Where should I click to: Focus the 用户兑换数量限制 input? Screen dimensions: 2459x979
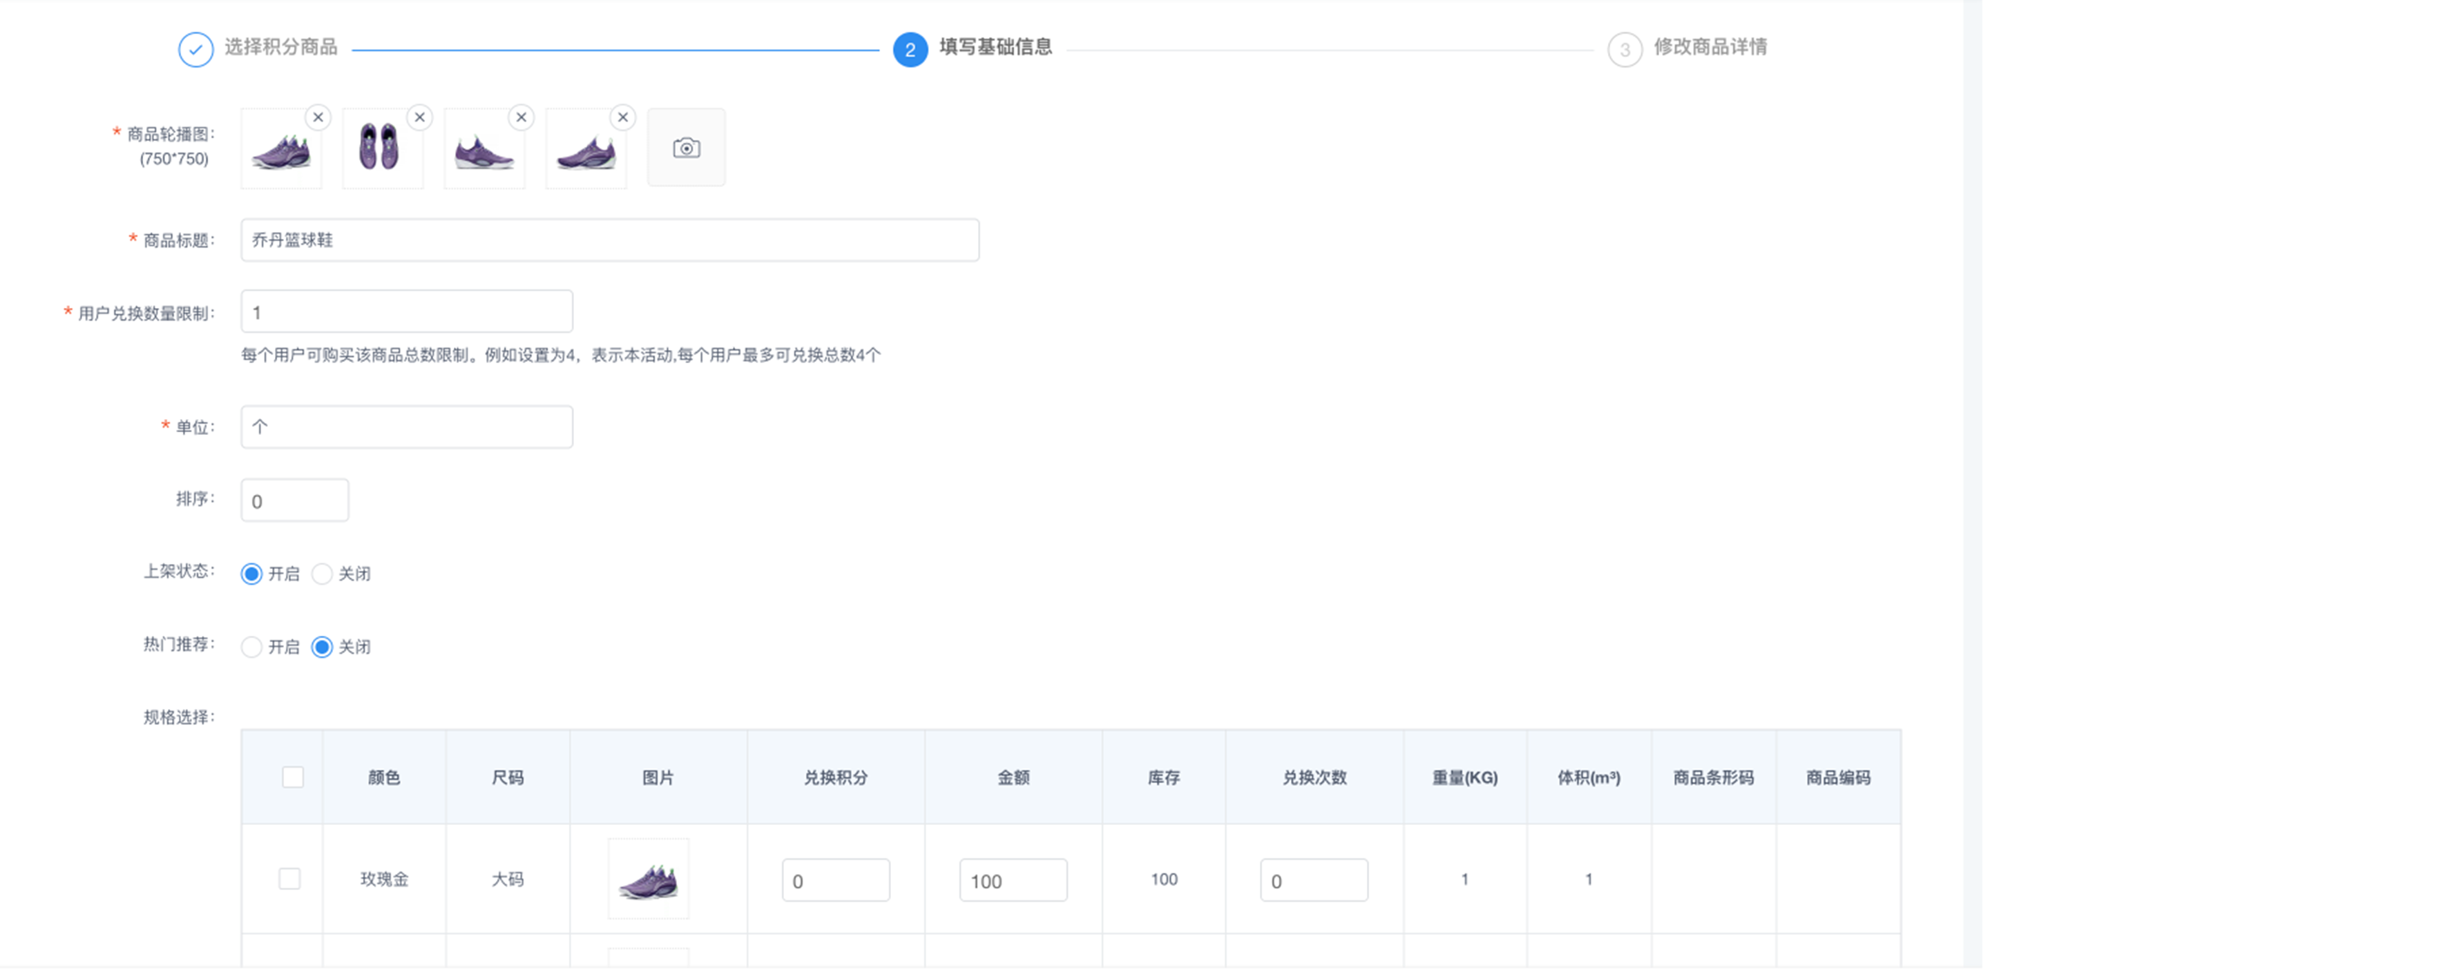click(407, 313)
